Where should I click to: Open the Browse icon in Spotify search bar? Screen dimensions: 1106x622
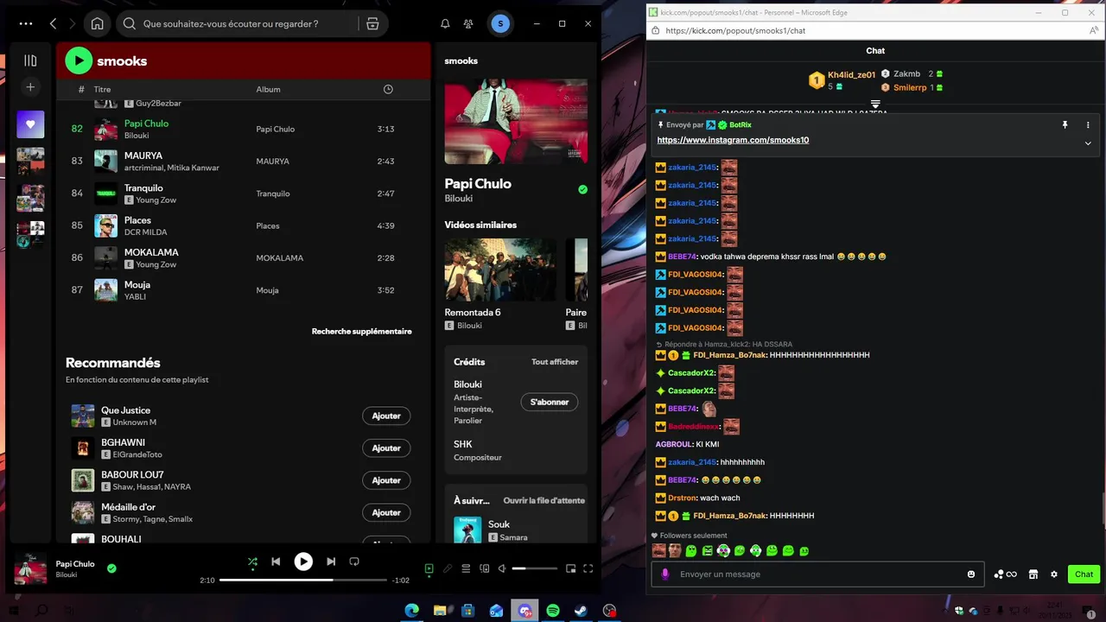pyautogui.click(x=372, y=24)
